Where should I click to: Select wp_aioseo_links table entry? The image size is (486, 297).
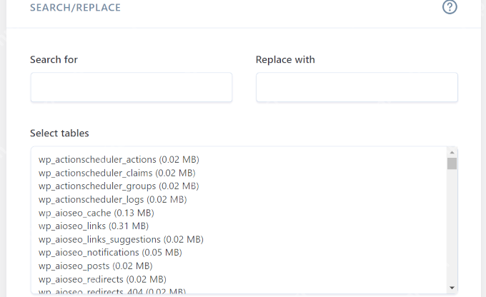pyautogui.click(x=94, y=226)
